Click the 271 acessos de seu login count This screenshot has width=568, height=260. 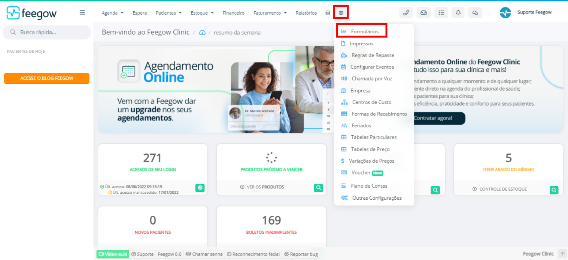click(152, 158)
